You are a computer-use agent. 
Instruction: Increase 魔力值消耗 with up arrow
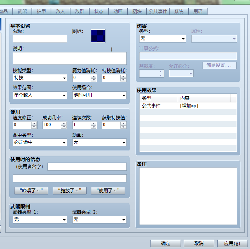93,76
